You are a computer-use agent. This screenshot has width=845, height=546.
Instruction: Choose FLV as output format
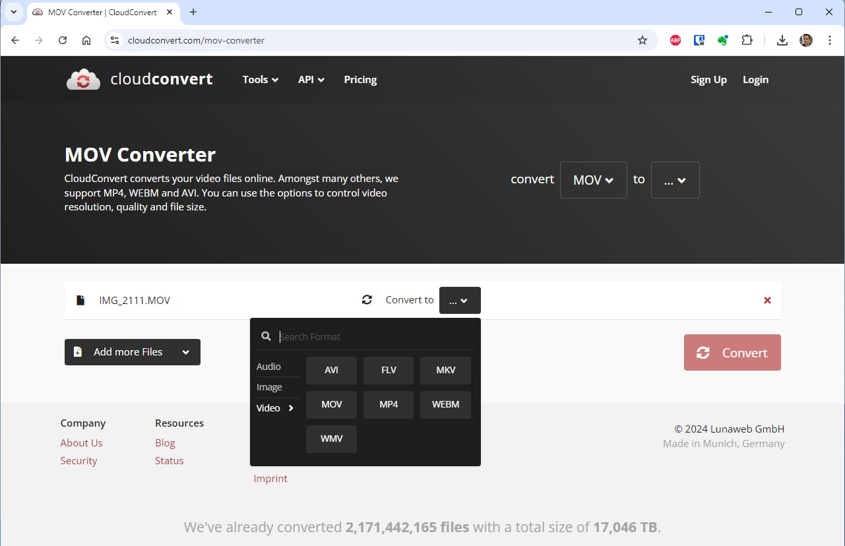tap(389, 370)
